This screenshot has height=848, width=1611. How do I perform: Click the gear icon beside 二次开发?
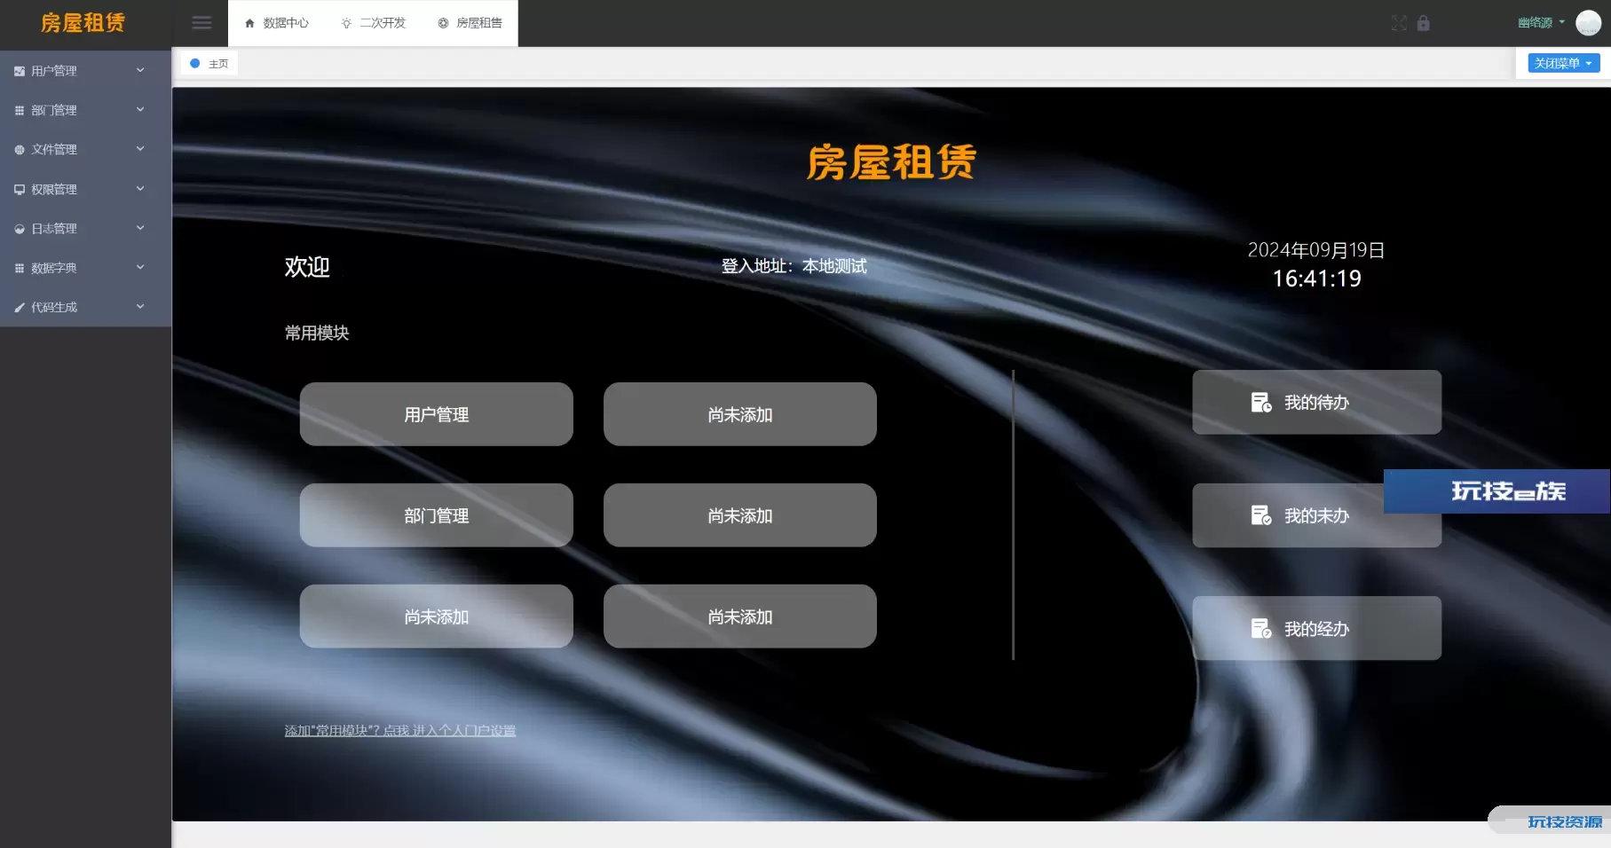(346, 23)
